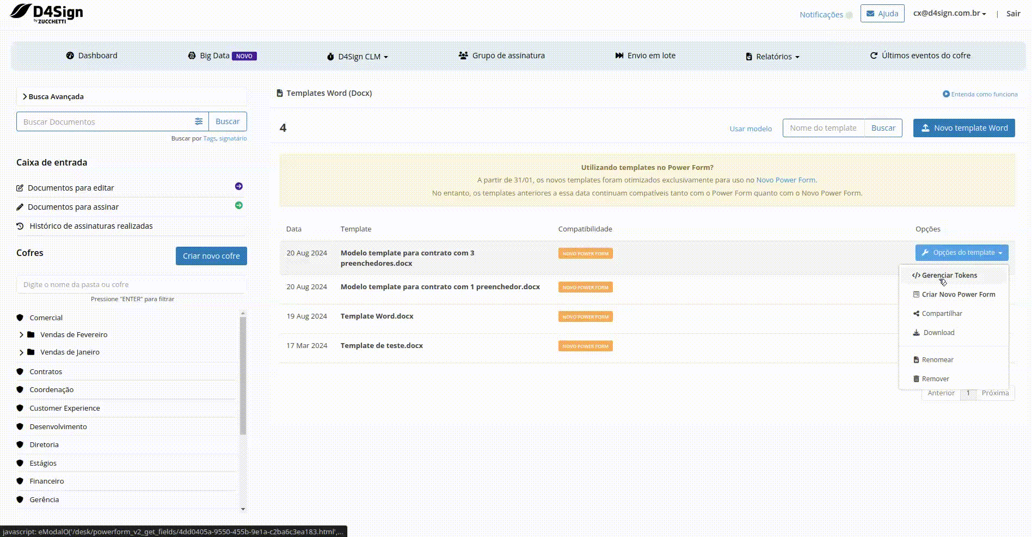The height and width of the screenshot is (537, 1032).
Task: Click Novo template Word button
Action: 964,128
